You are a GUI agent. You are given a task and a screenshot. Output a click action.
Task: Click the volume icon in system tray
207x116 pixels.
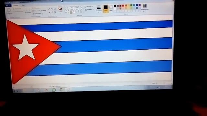click(x=158, y=87)
